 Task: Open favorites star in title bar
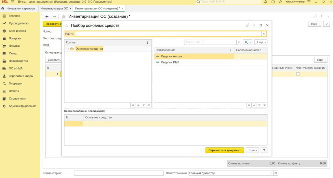[280, 2]
